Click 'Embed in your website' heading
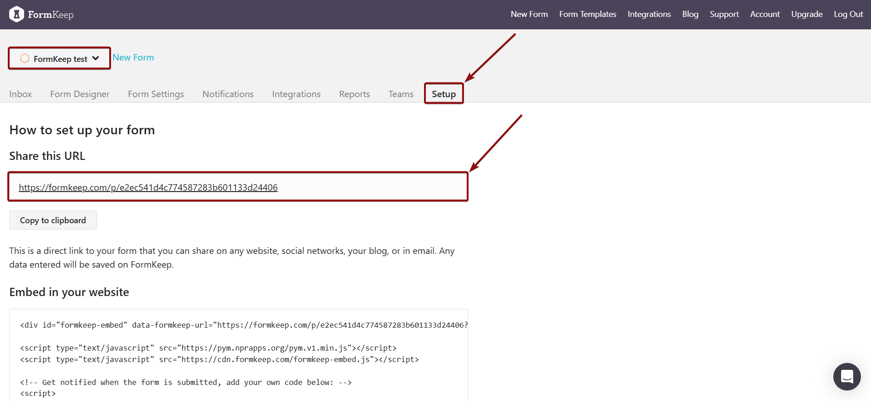Screen dimensions: 871x401 69,292
